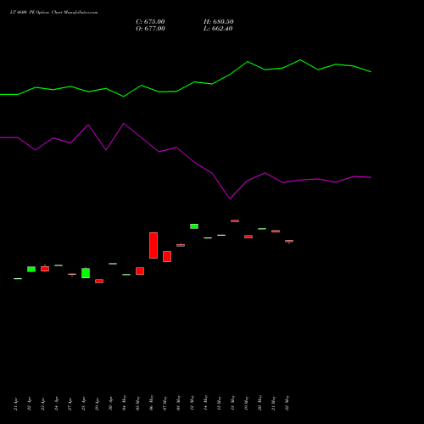Click the open price value O: 677.00
The image size is (424, 424).
(x=150, y=29)
